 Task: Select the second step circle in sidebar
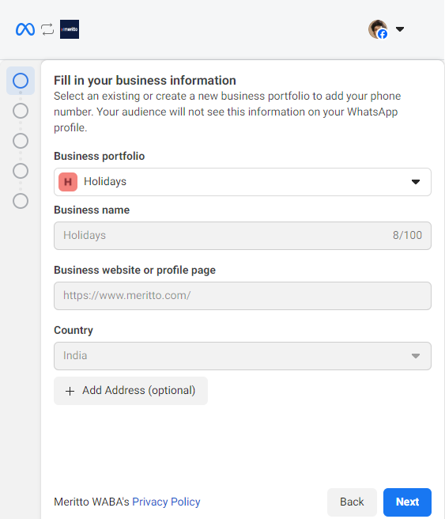(x=21, y=111)
